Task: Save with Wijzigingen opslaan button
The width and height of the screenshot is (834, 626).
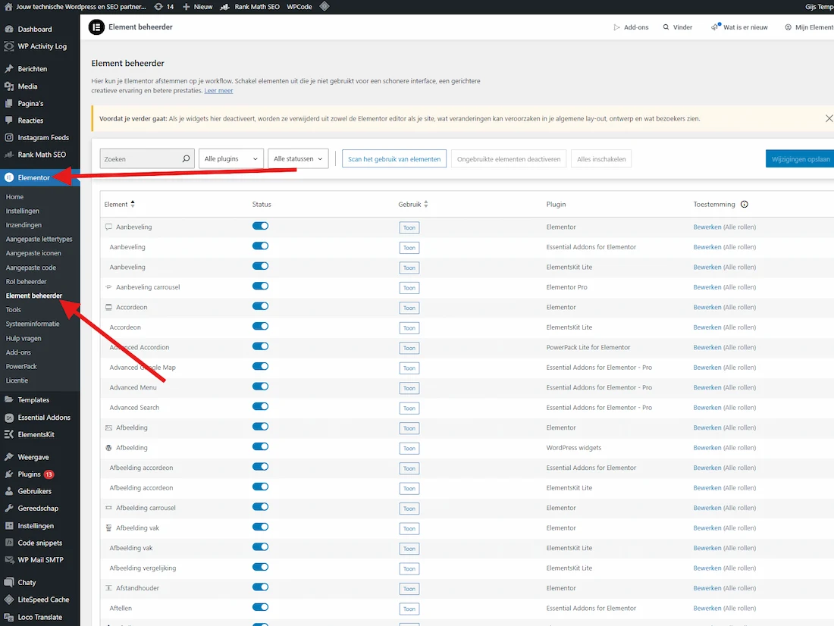Action: (x=801, y=159)
